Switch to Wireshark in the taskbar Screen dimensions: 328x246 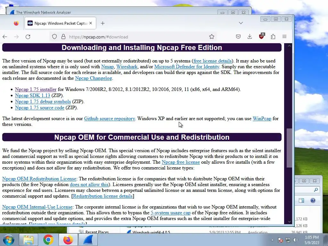tap(88, 240)
